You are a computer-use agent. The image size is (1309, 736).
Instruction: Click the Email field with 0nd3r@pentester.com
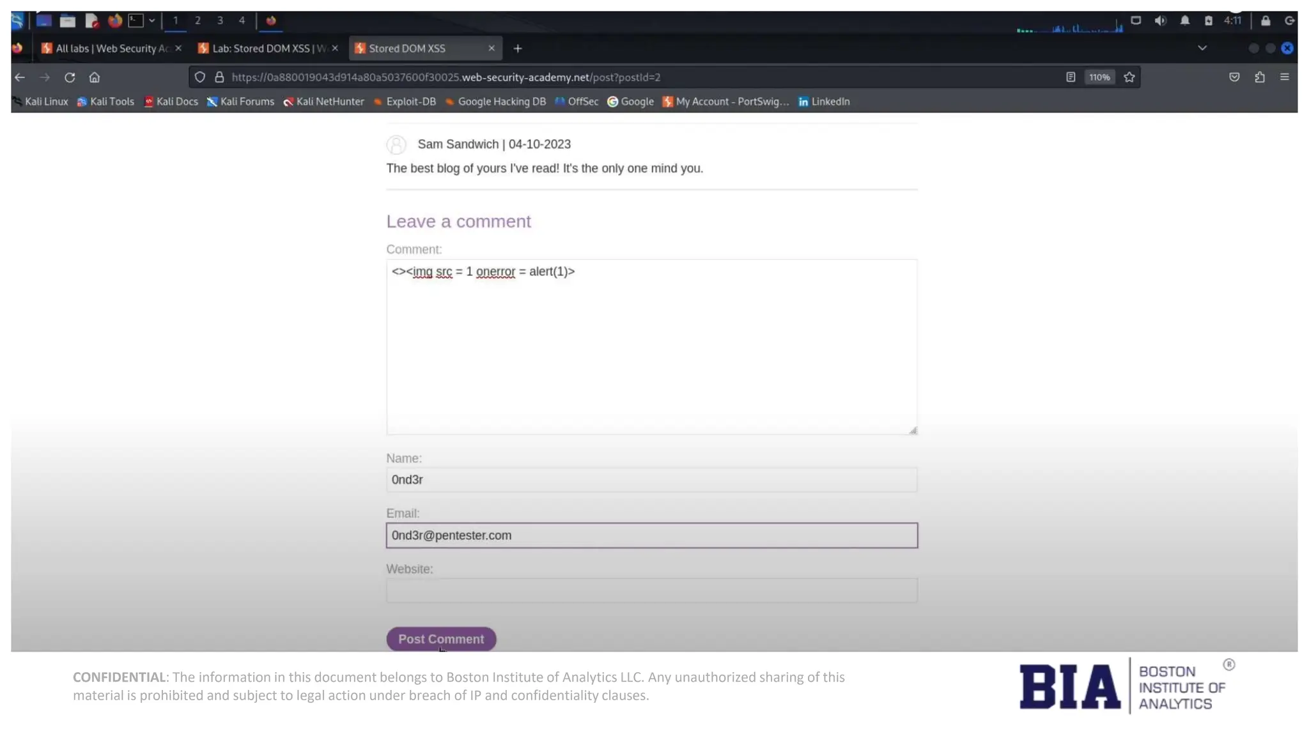coord(652,535)
